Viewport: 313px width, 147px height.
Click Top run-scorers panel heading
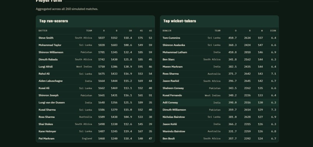coord(54,21)
